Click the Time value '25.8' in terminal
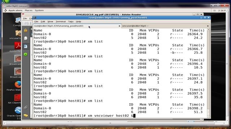Screen dimensions: 231x129 tap(198, 53)
